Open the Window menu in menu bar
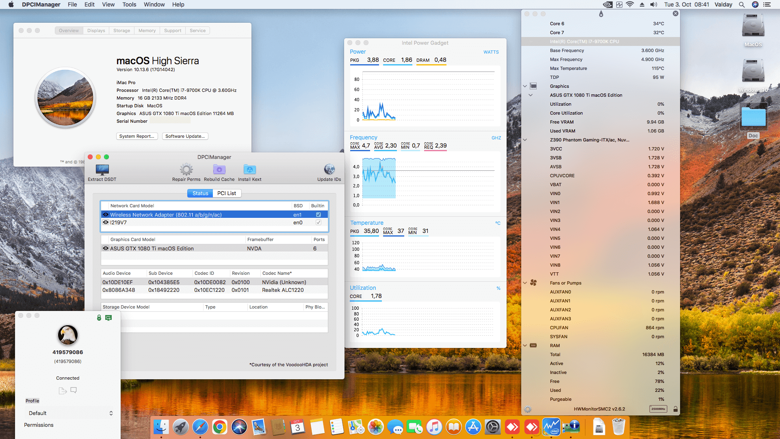Viewport: 780px width, 439px height. tap(154, 4)
